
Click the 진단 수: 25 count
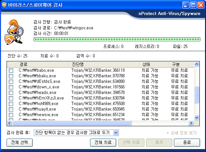[x=17, y=56]
